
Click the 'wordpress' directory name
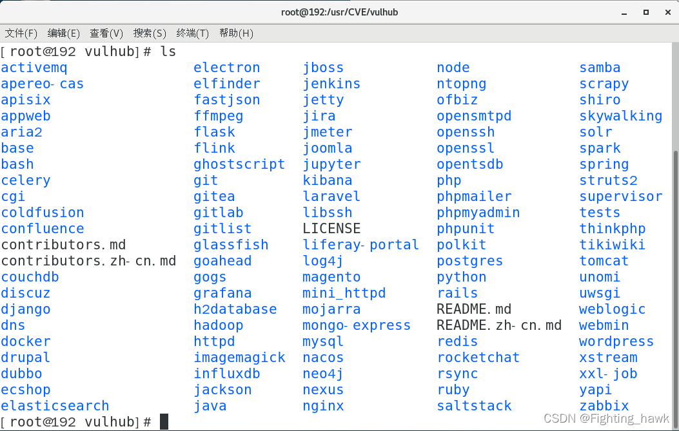click(616, 341)
